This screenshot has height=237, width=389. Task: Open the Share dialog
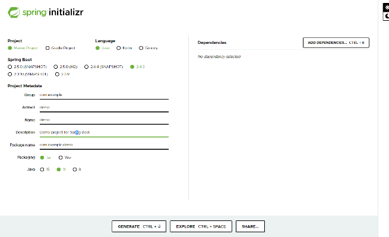click(250, 226)
